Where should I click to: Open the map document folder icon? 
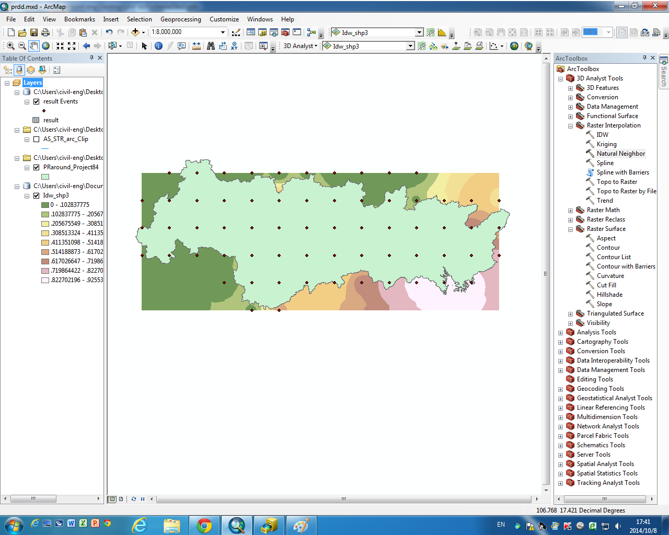click(x=22, y=32)
